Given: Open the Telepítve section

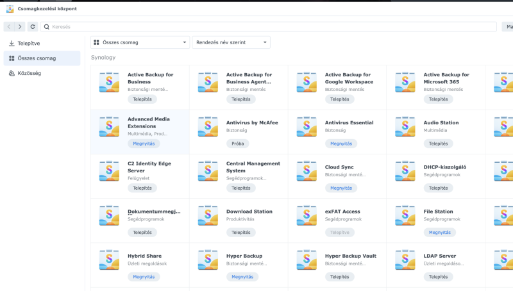Looking at the screenshot, I should point(42,43).
